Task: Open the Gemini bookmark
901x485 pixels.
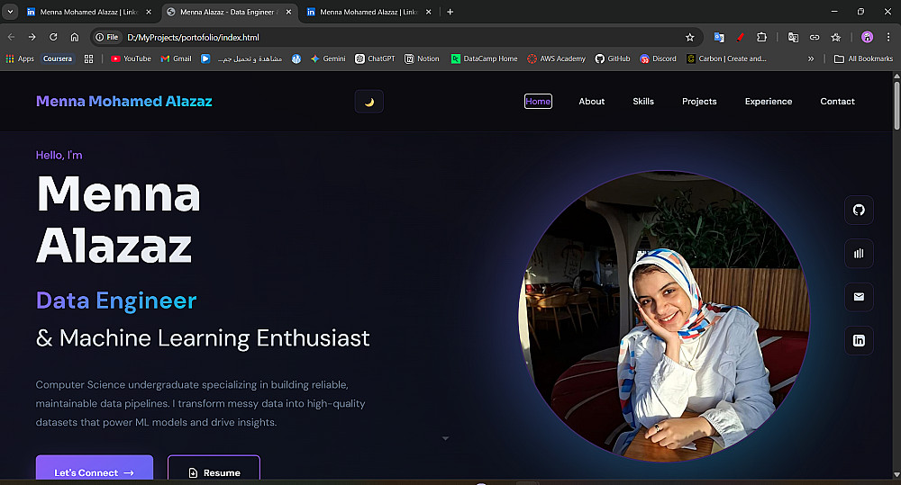Action: 328,58
